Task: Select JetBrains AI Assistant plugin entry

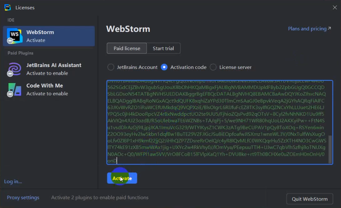Action: (x=49, y=69)
